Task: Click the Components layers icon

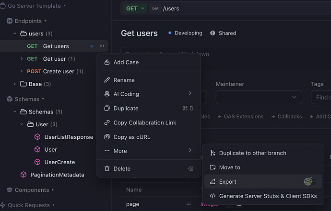Action: point(9,190)
